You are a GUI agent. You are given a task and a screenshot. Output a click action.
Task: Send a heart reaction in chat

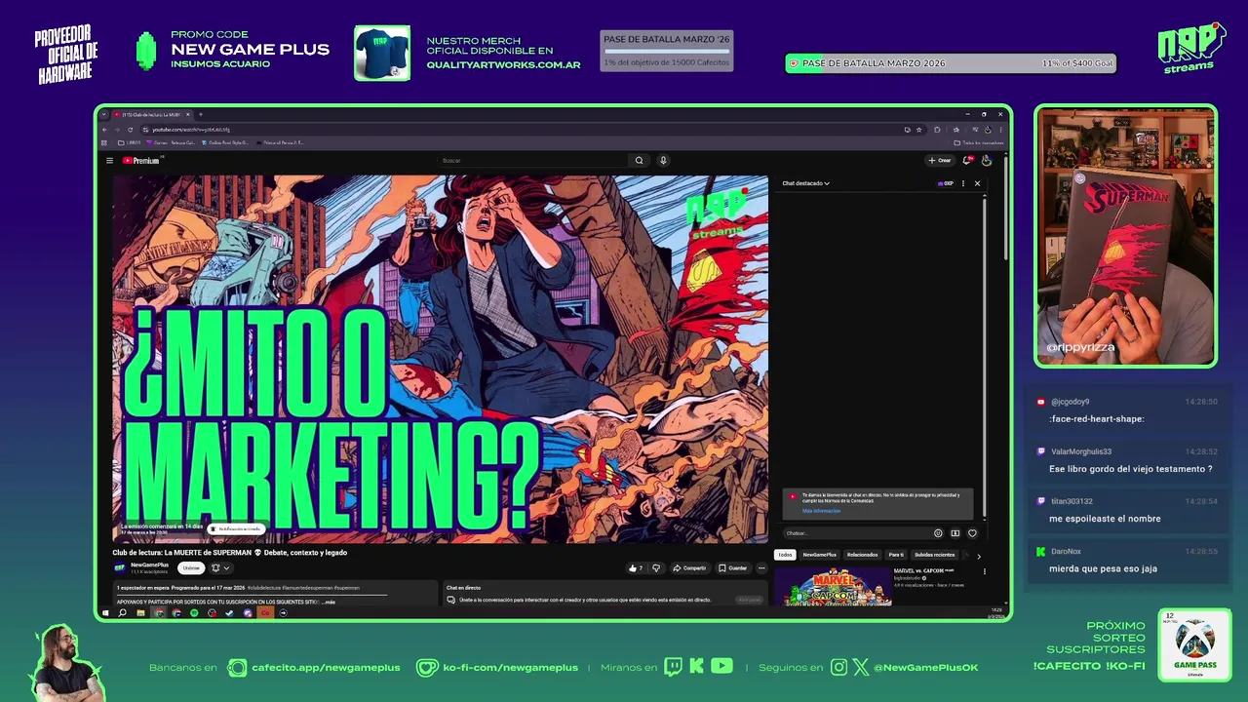click(x=972, y=533)
